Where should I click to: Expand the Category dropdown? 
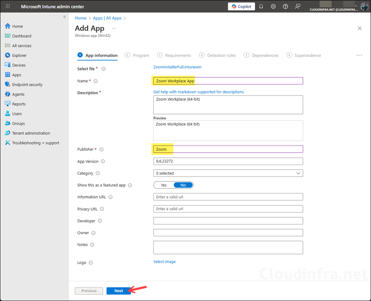[228, 173]
